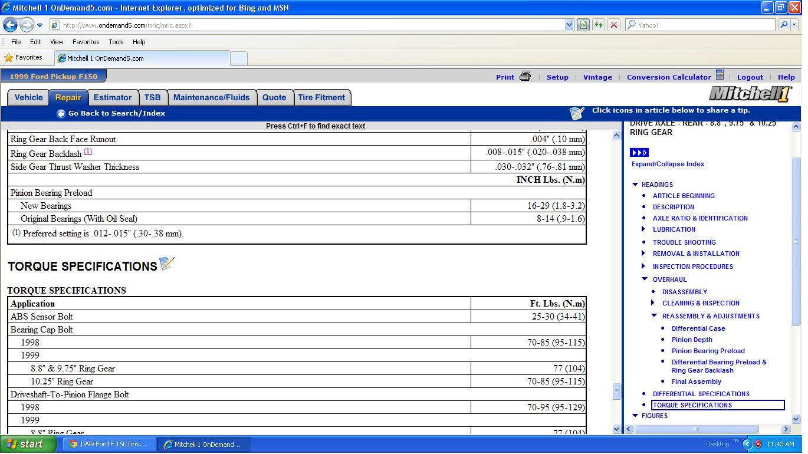This screenshot has width=808, height=454.
Task: Open the search provider dropdown
Action: (794, 25)
